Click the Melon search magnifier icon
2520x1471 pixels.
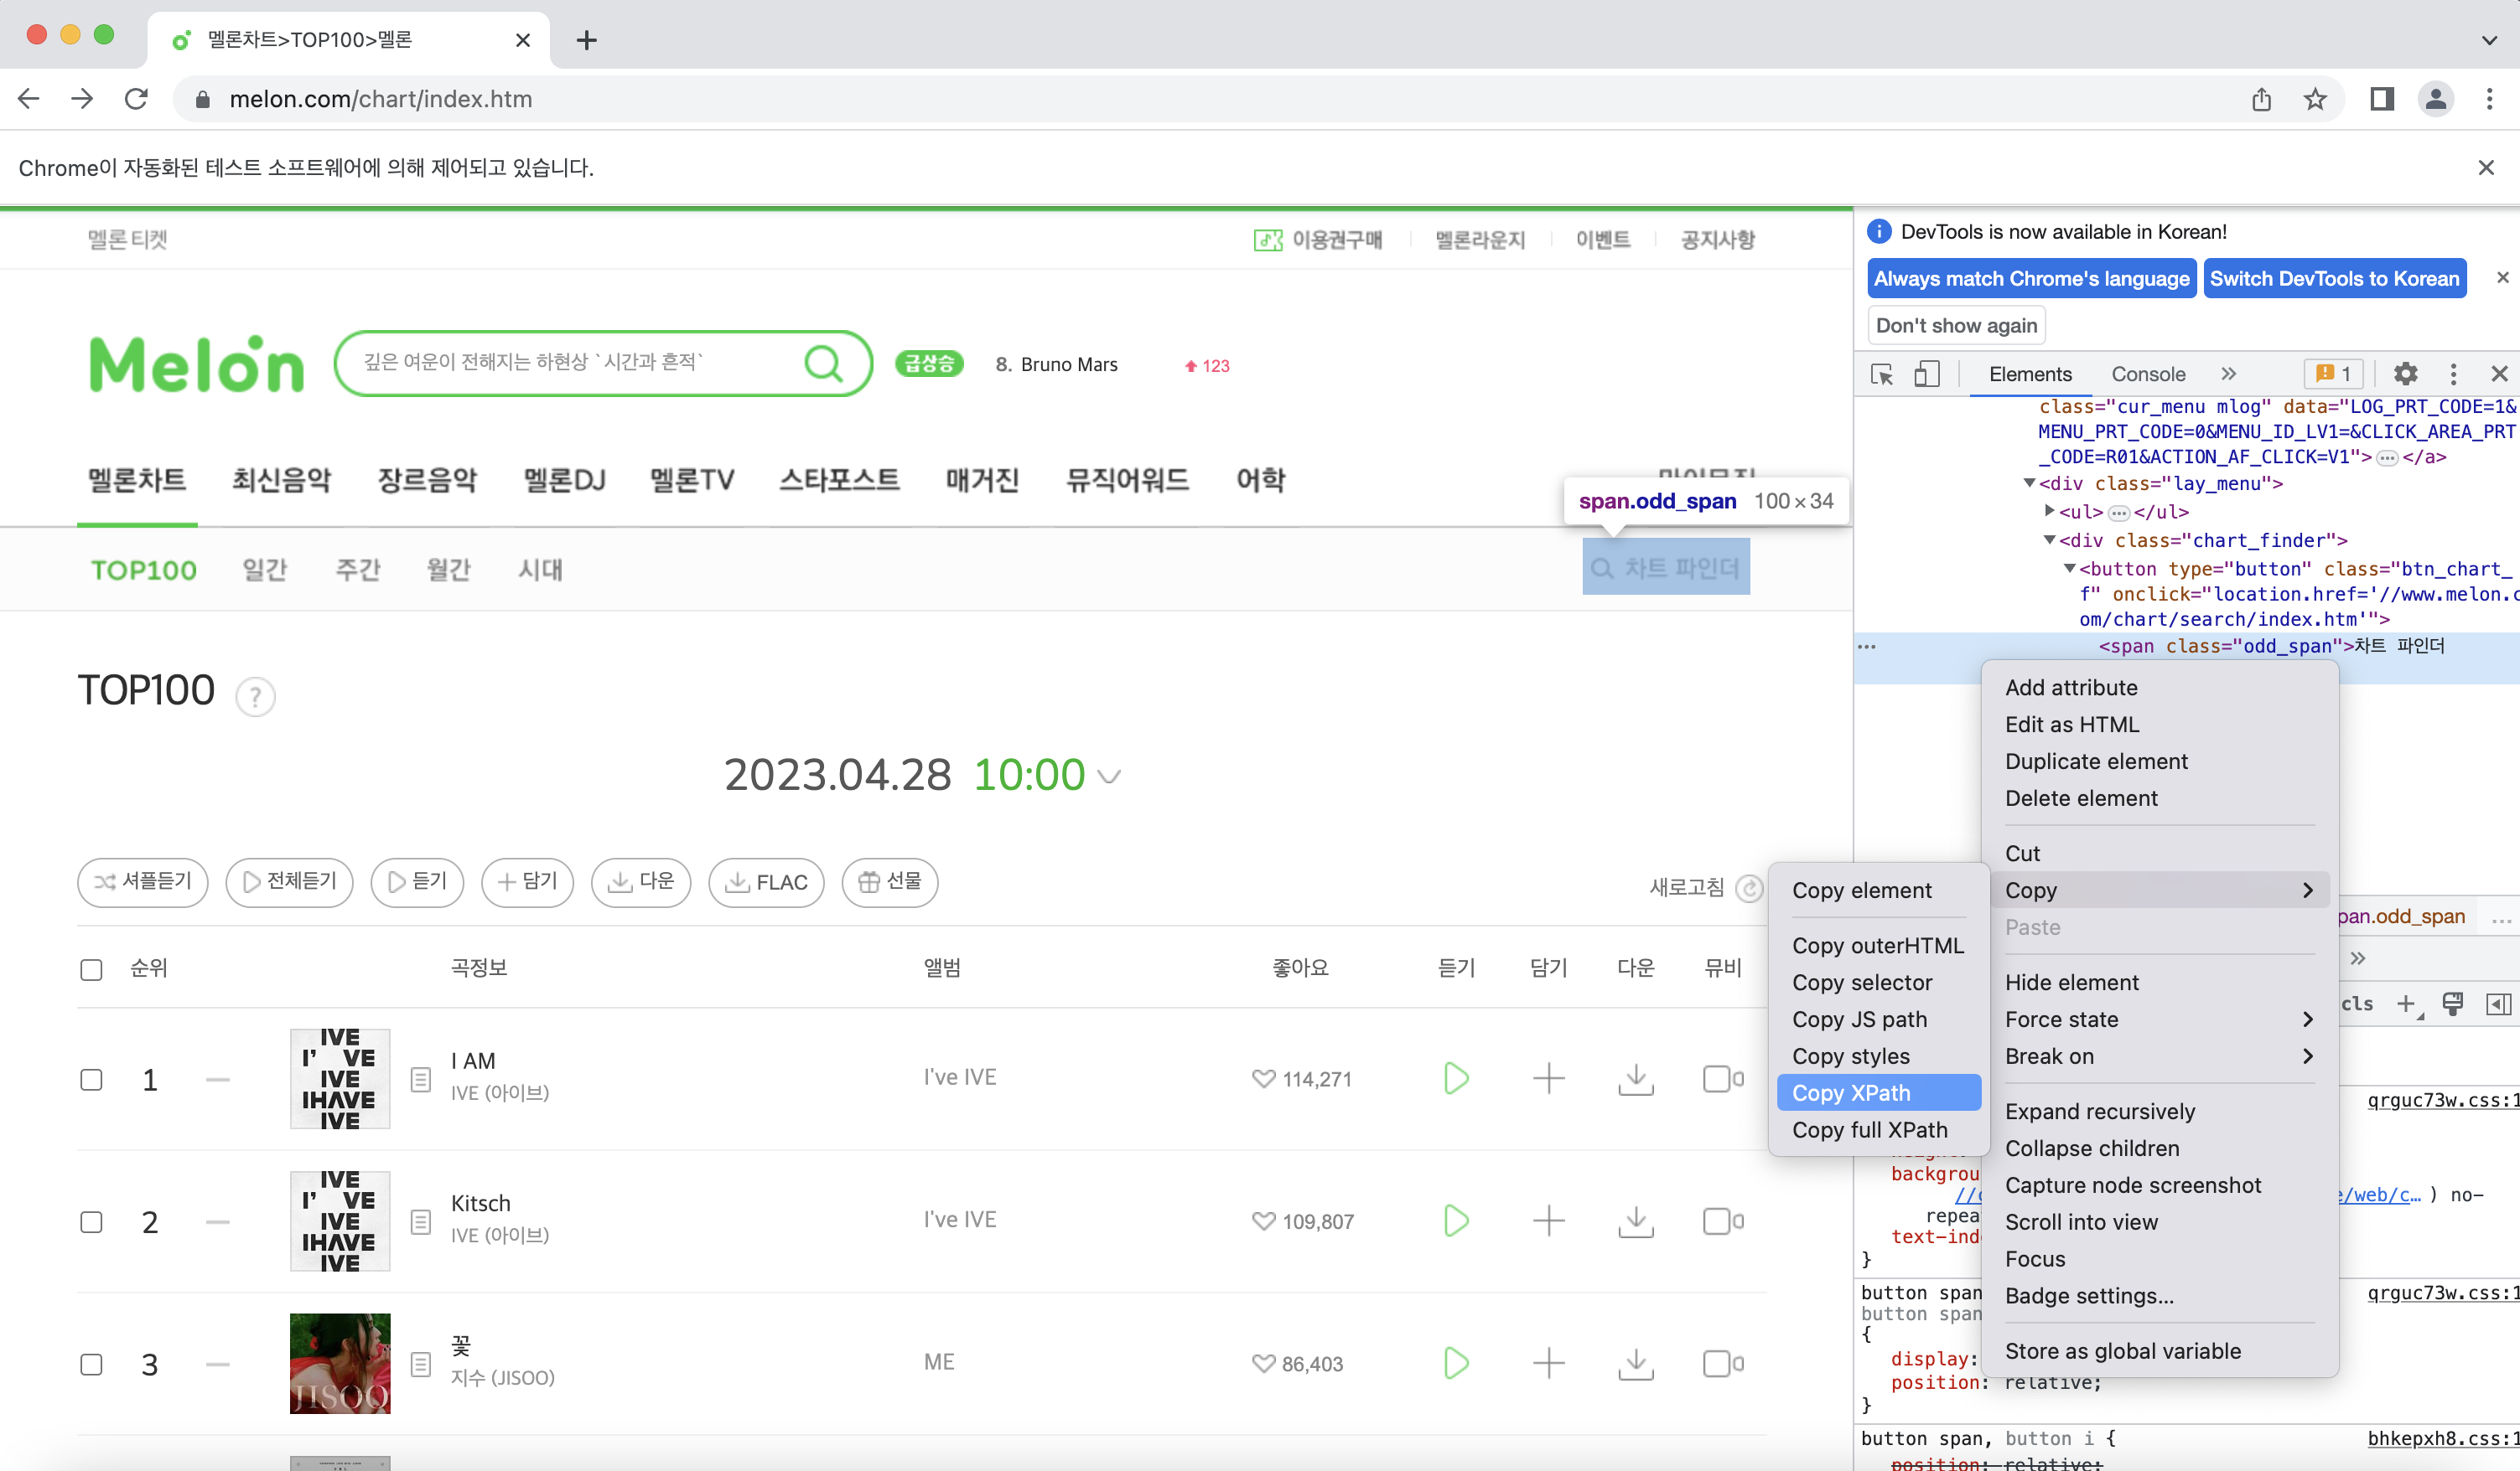[823, 364]
